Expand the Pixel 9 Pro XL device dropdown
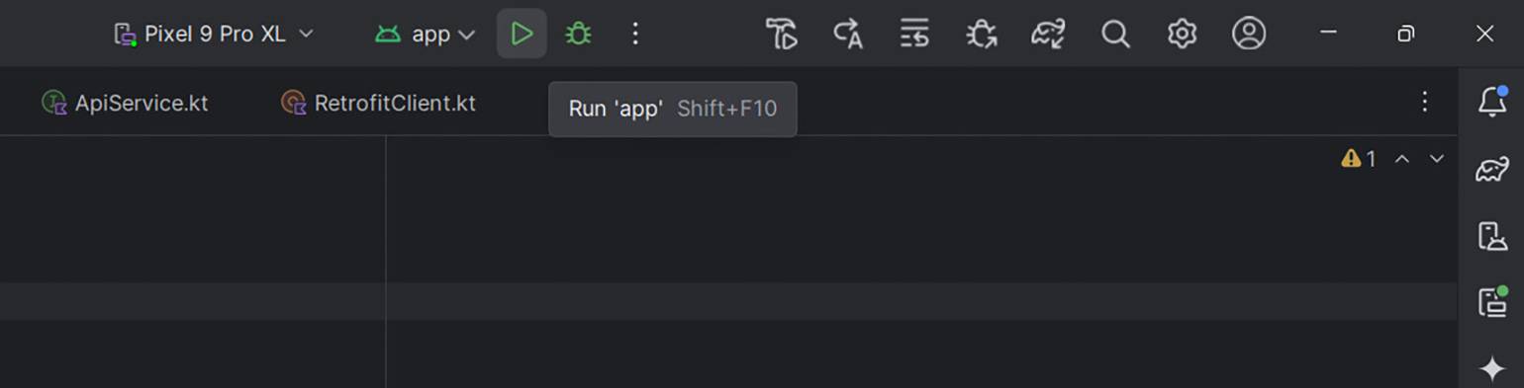The width and height of the screenshot is (1524, 388). [x=214, y=34]
